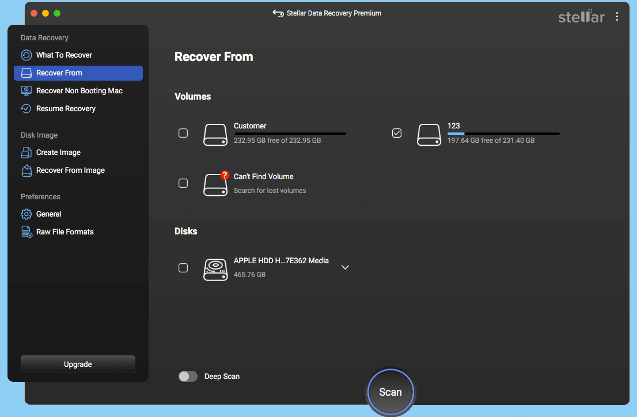This screenshot has height=417, width=637.
Task: Close the window with red button
Action: (34, 13)
